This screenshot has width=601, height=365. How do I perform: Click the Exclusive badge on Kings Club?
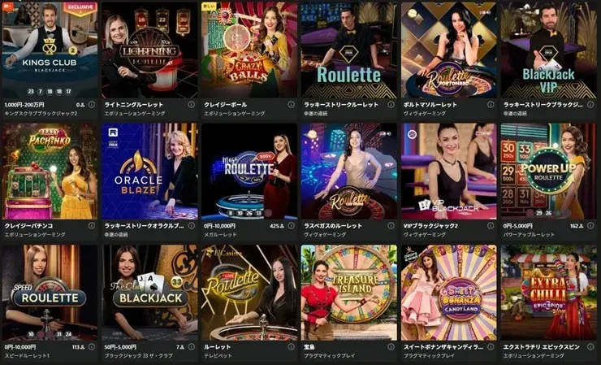(80, 7)
